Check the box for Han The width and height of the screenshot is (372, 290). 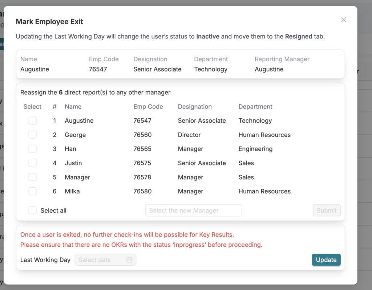tap(33, 149)
